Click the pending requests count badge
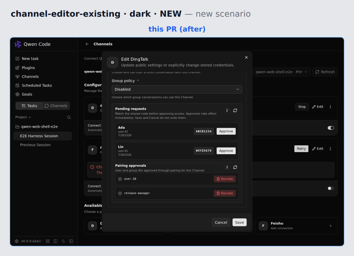This screenshot has height=256, width=354. (227, 110)
